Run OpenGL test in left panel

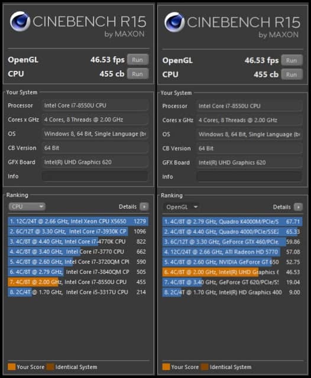pyautogui.click(x=138, y=60)
